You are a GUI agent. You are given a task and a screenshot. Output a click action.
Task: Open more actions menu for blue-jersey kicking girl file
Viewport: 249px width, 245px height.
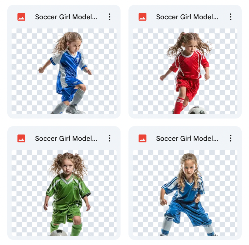coord(110,17)
